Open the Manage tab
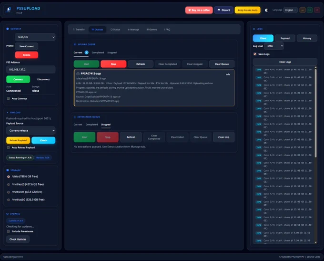The image size is (324, 261). (x=133, y=30)
